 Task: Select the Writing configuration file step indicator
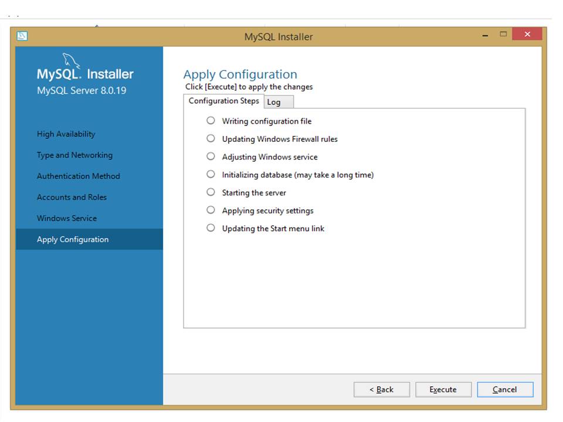(211, 121)
